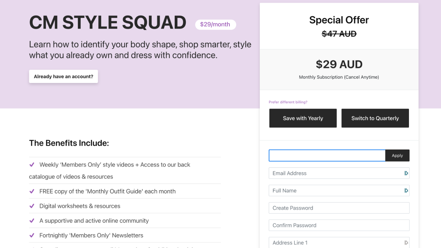Click the 'Prefer different billing?' text
The width and height of the screenshot is (441, 248).
point(288,102)
